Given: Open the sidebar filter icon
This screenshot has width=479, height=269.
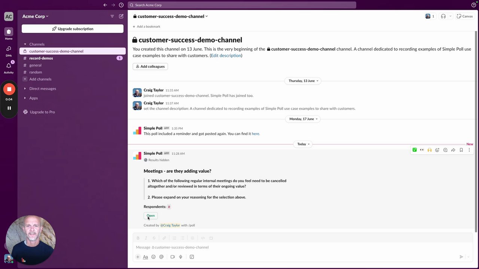Looking at the screenshot, I should [112, 16].
